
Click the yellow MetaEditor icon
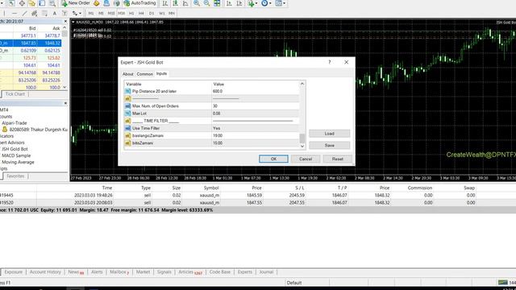(97, 3)
